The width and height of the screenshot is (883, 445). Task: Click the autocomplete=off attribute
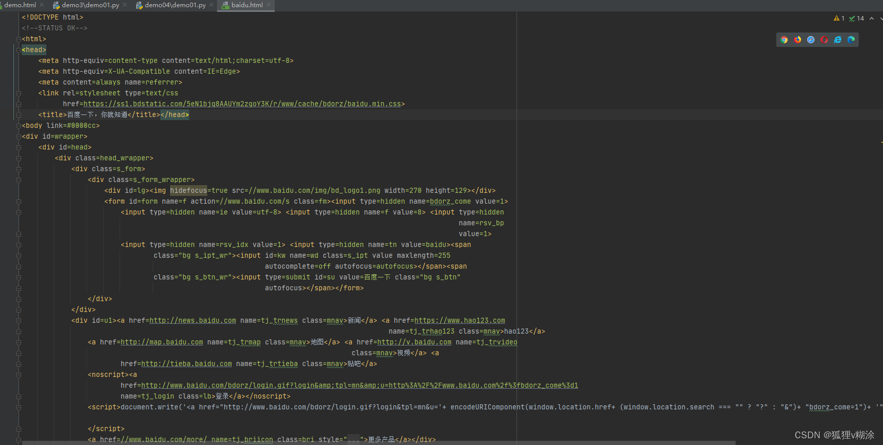(298, 267)
